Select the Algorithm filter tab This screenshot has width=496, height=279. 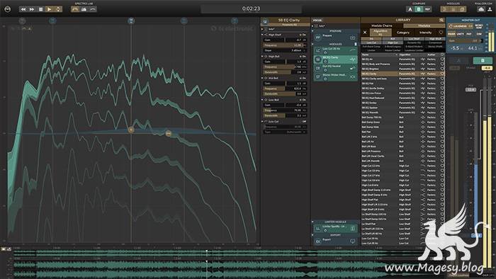(x=381, y=33)
